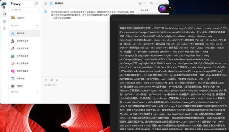The image size is (229, 132).
Task: Select the 翻译助手 assistant in the list
Action: [25, 33]
